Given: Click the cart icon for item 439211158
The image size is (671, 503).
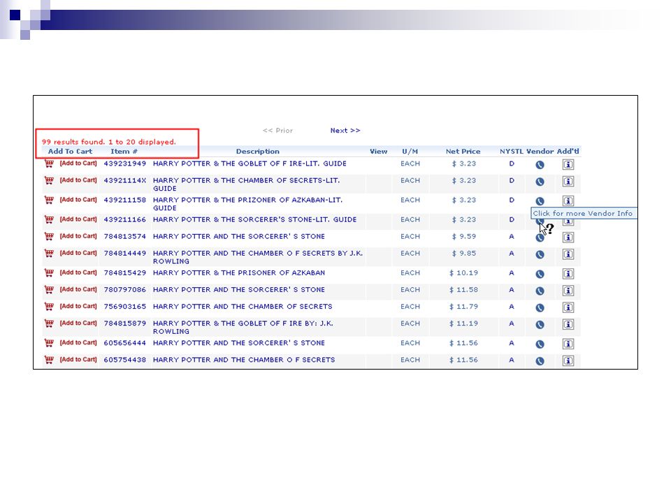Looking at the screenshot, I should [49, 200].
